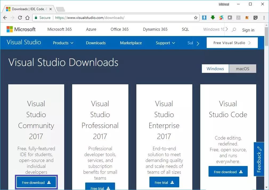This screenshot has width=269, height=190.
Task: Bookmark page with star icon
Action: 196,18
